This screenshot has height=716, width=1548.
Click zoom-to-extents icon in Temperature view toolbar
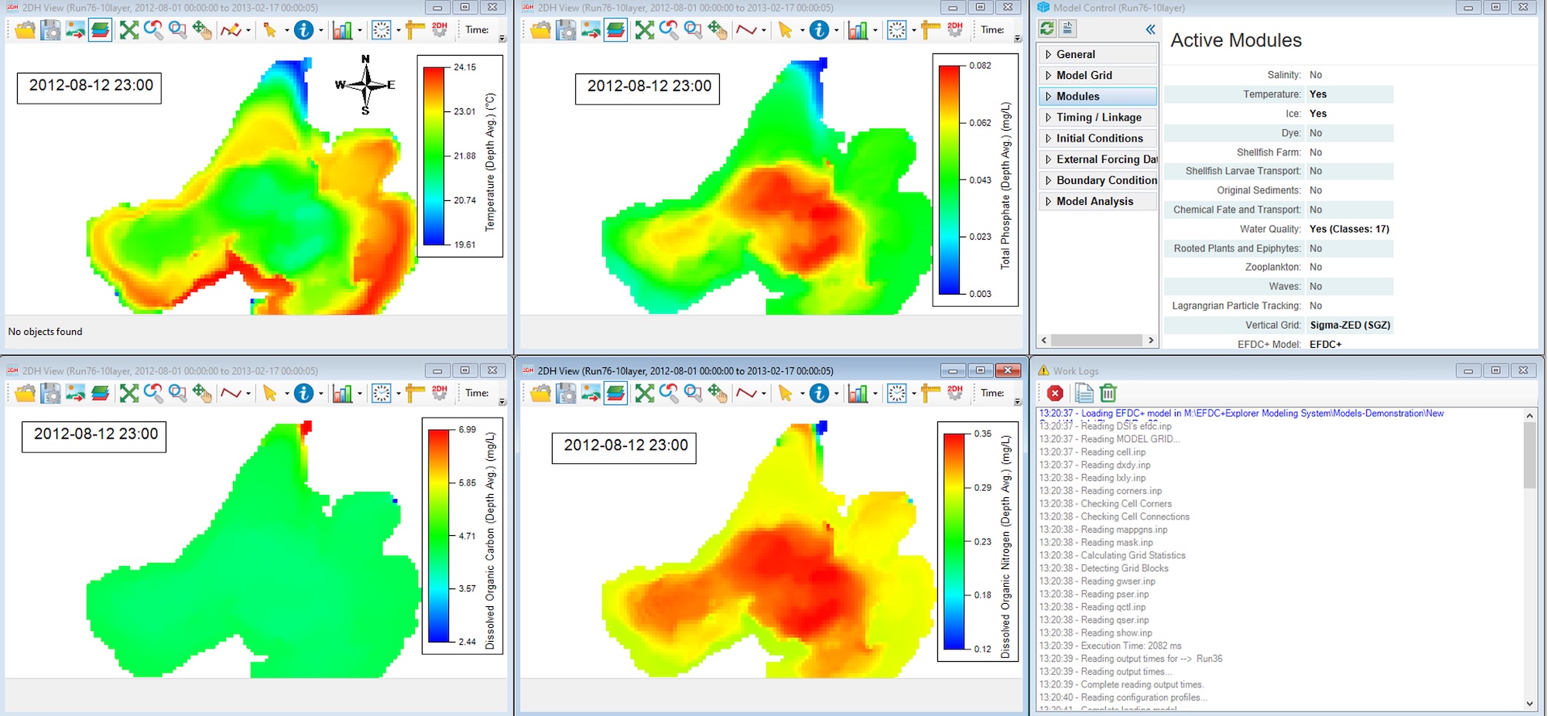(x=129, y=30)
